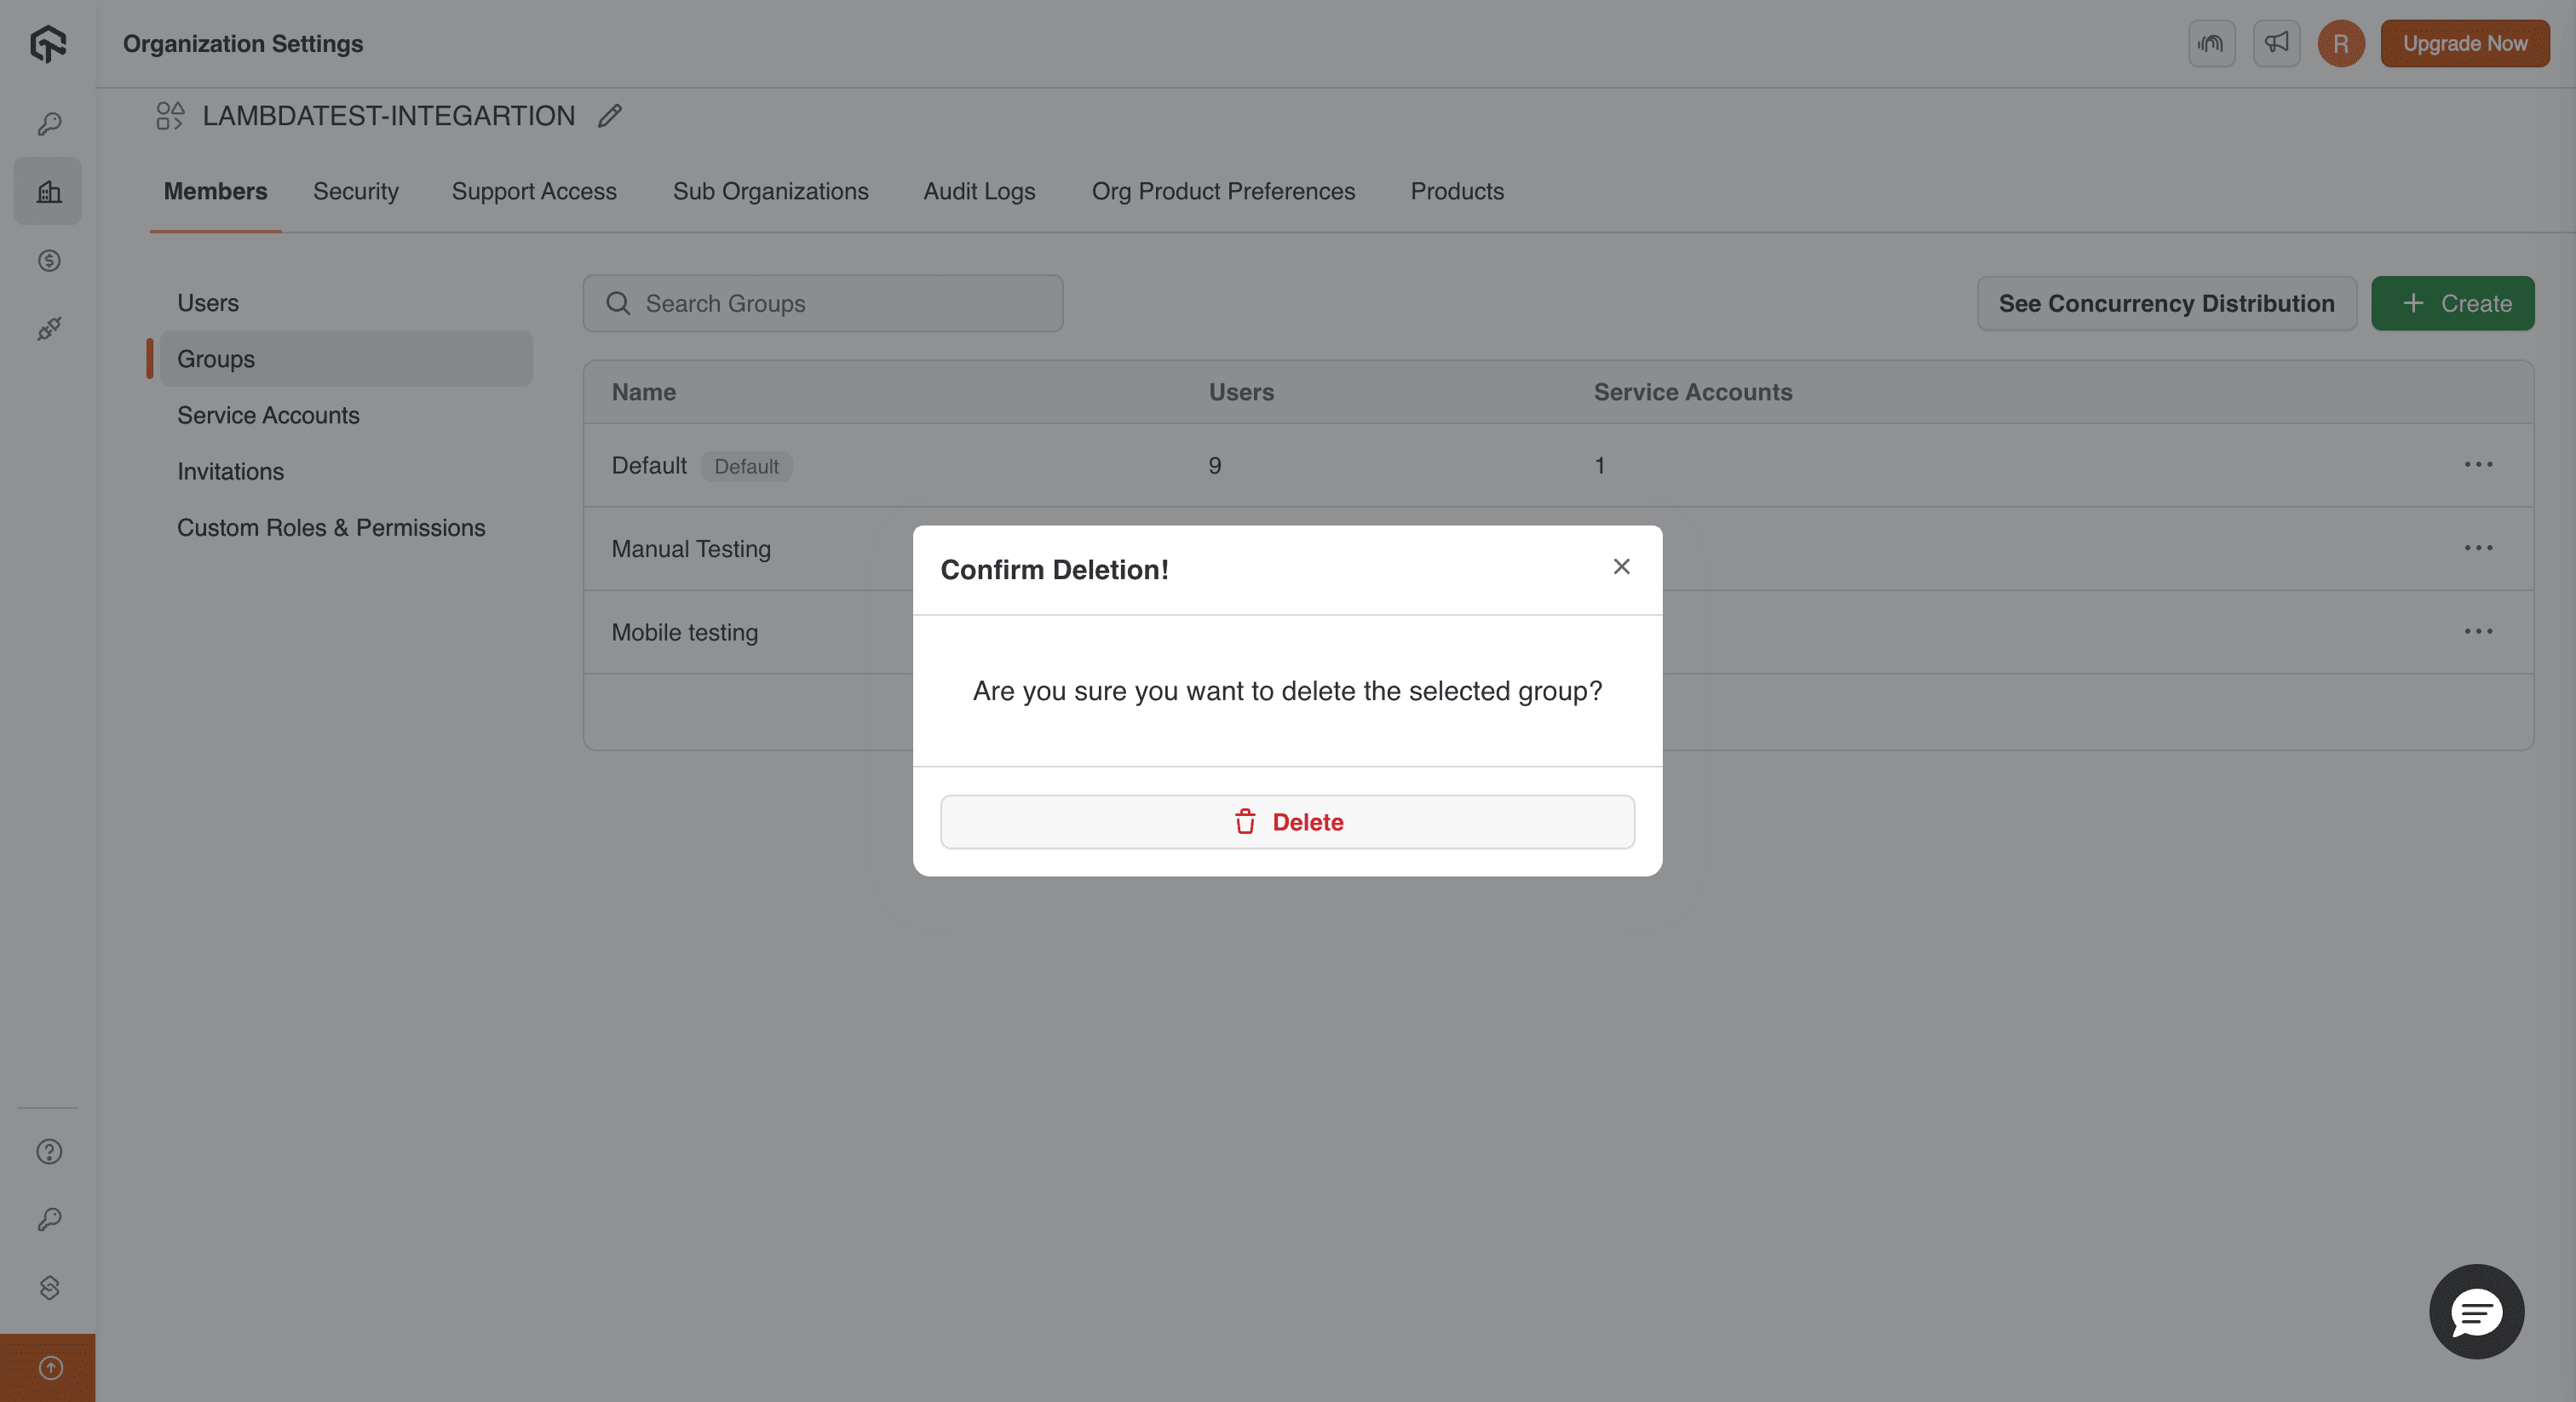Click the fingerprint icon in the top bar
Image resolution: width=2576 pixels, height=1402 pixels.
(x=2211, y=43)
